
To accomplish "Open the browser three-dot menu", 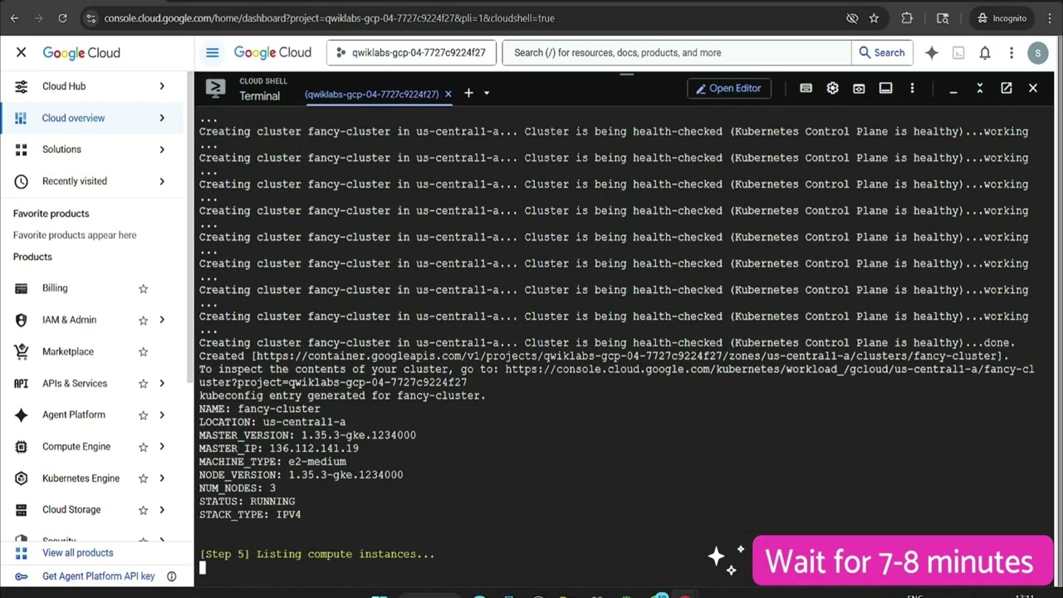I will click(x=1048, y=18).
